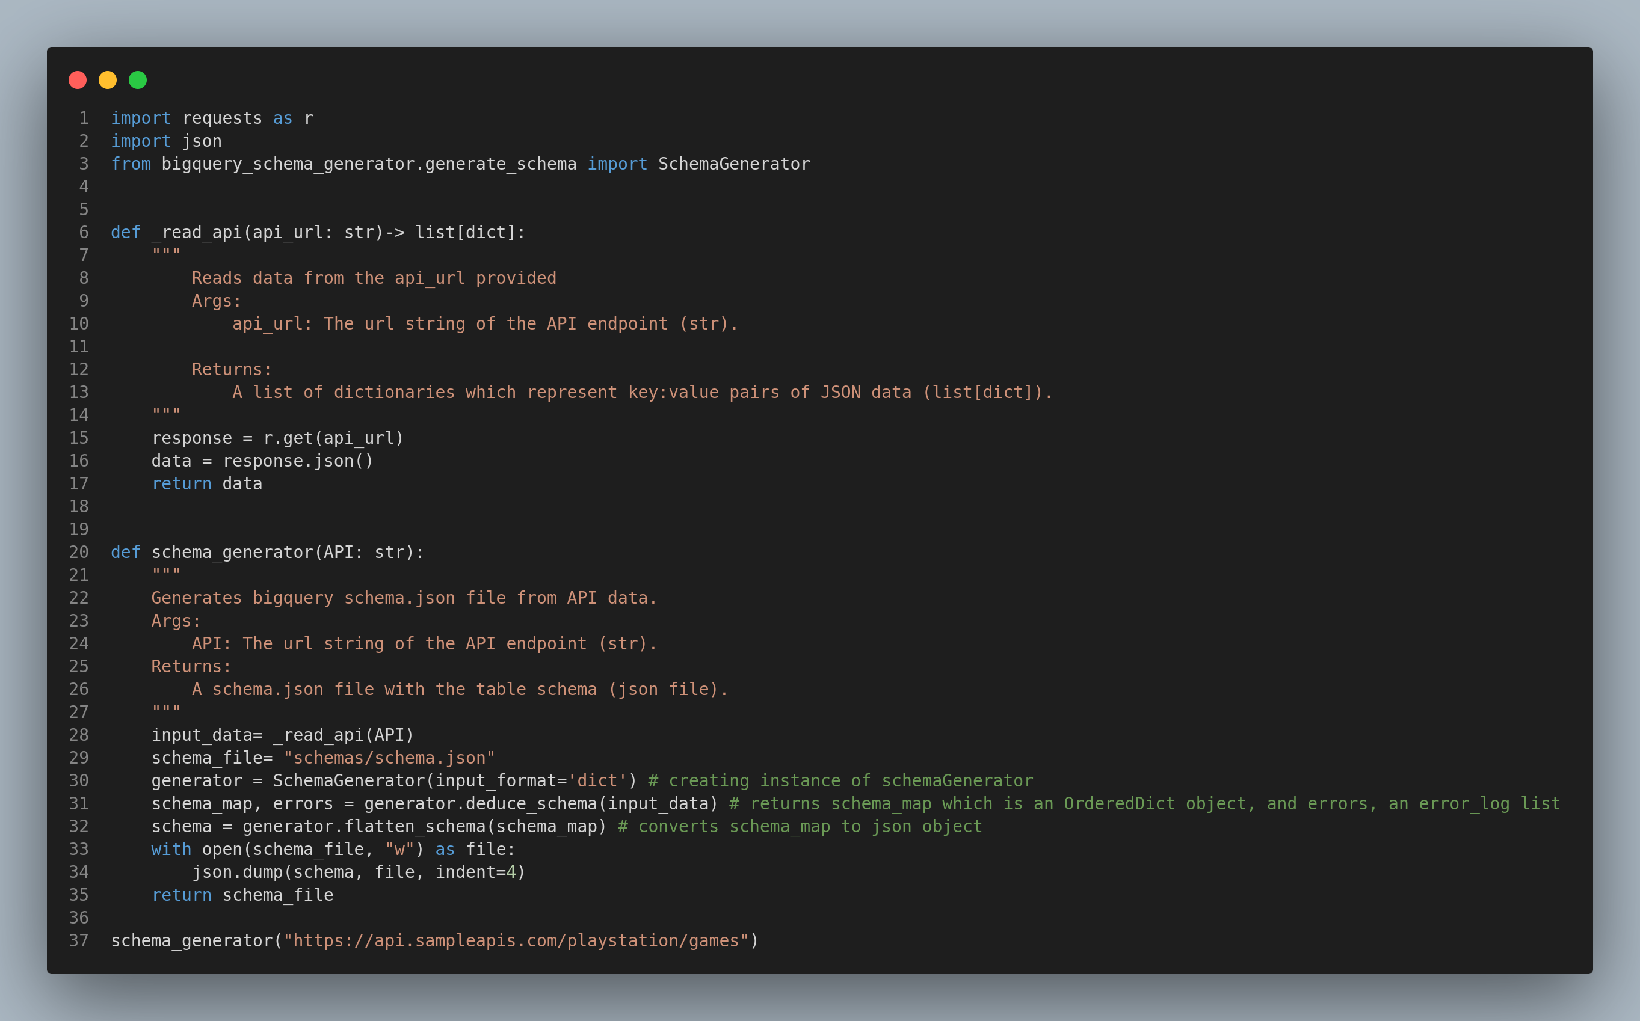Click the green maximize window dot

(138, 81)
